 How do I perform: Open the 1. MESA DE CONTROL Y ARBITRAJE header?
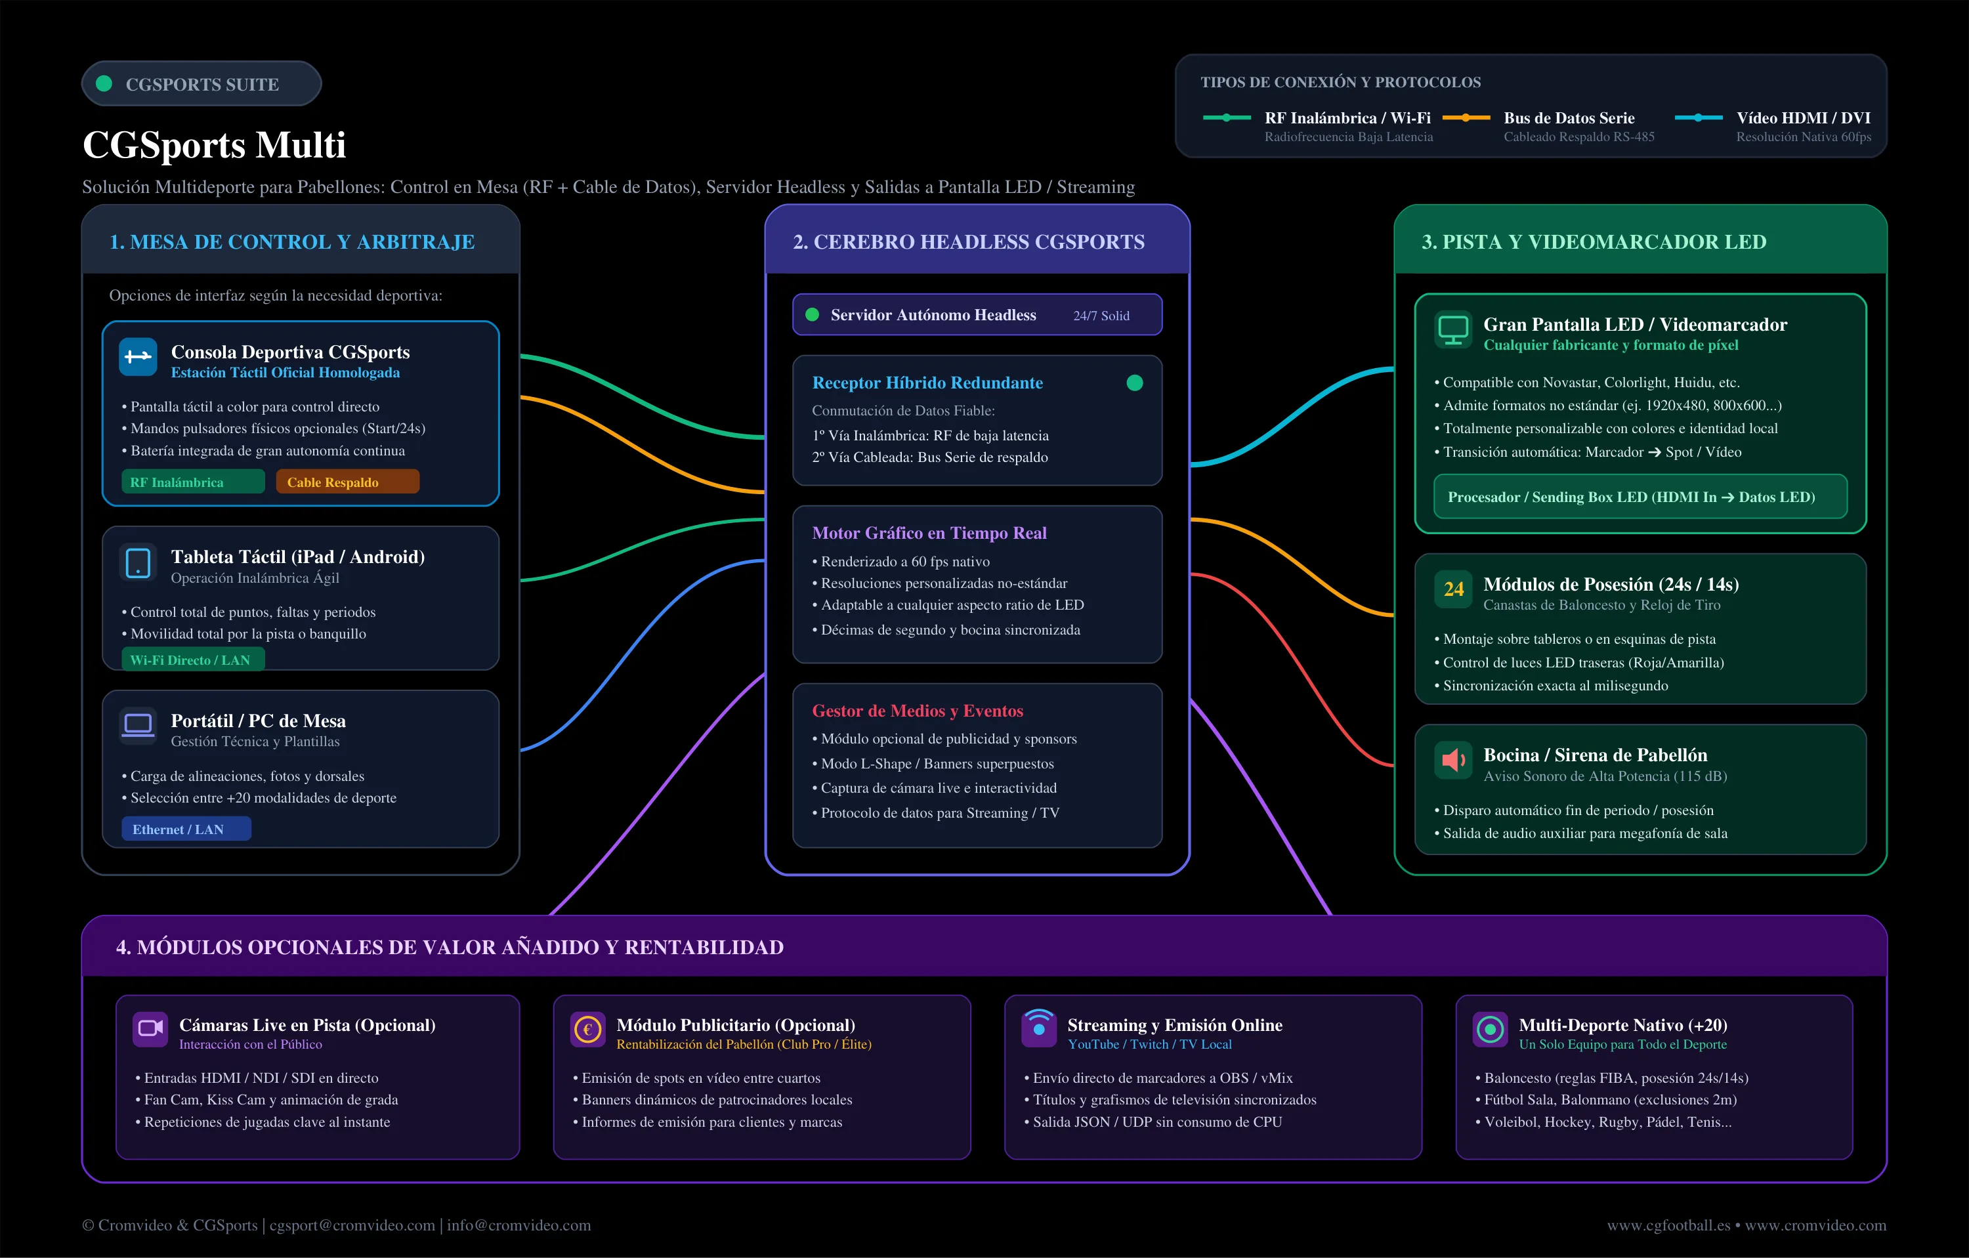301,240
